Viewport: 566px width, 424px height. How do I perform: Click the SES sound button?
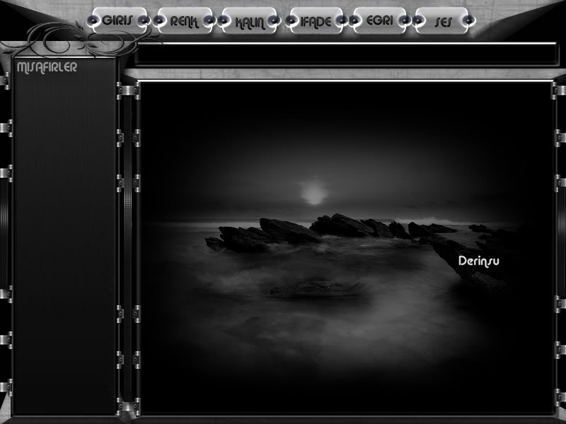[x=443, y=21]
